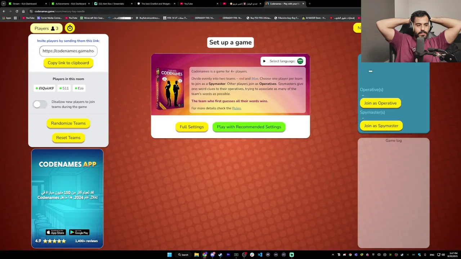Click the Codenames App advertisement banner

67,199
